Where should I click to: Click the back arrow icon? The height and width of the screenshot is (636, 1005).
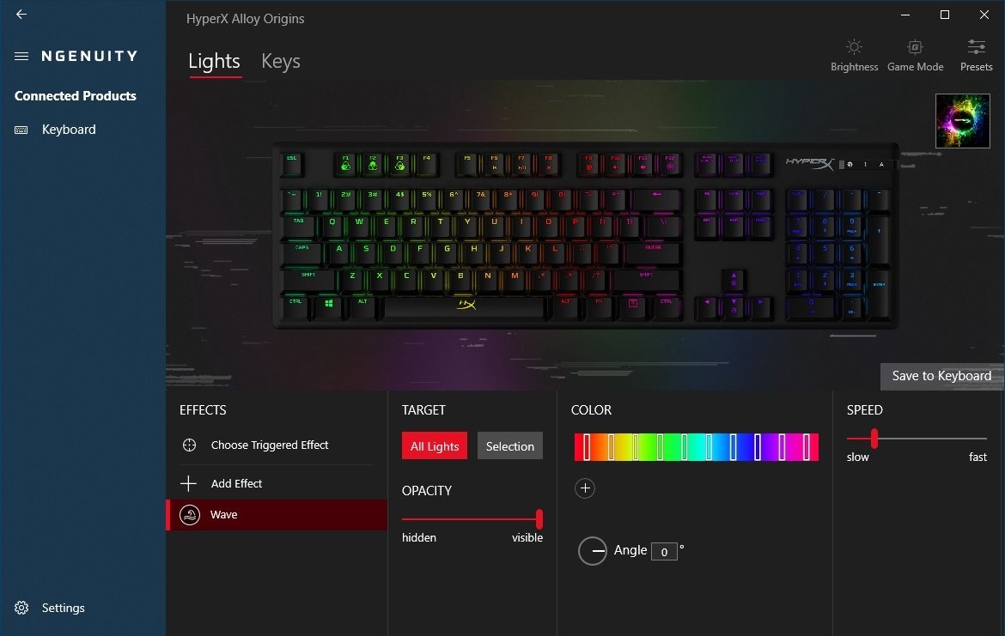(x=21, y=14)
